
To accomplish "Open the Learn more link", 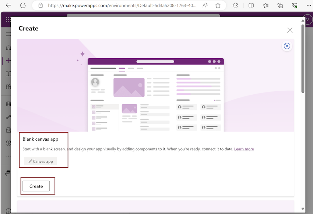I will coord(244,149).
